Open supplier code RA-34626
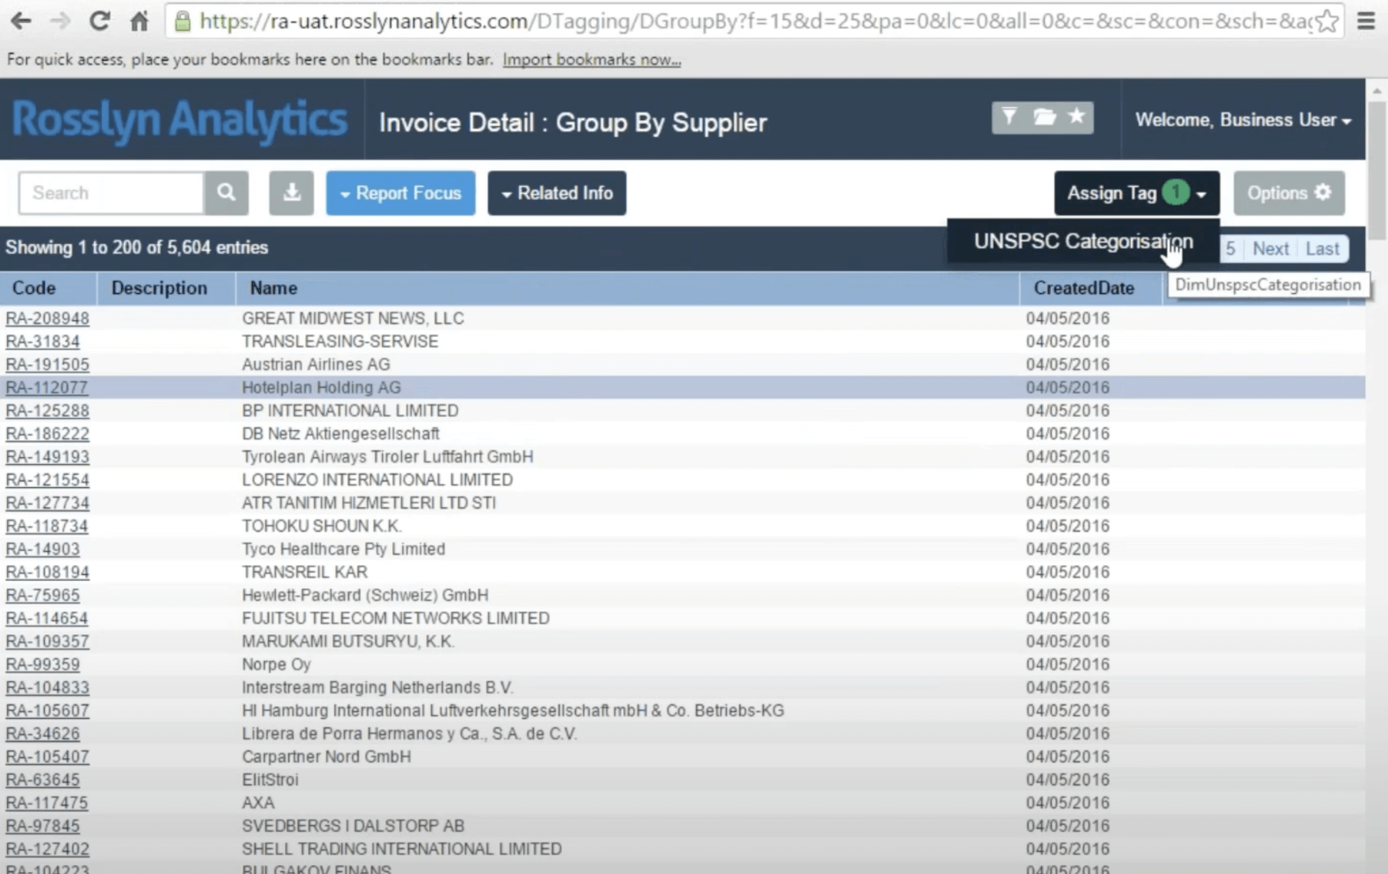This screenshot has height=874, width=1388. point(42,734)
